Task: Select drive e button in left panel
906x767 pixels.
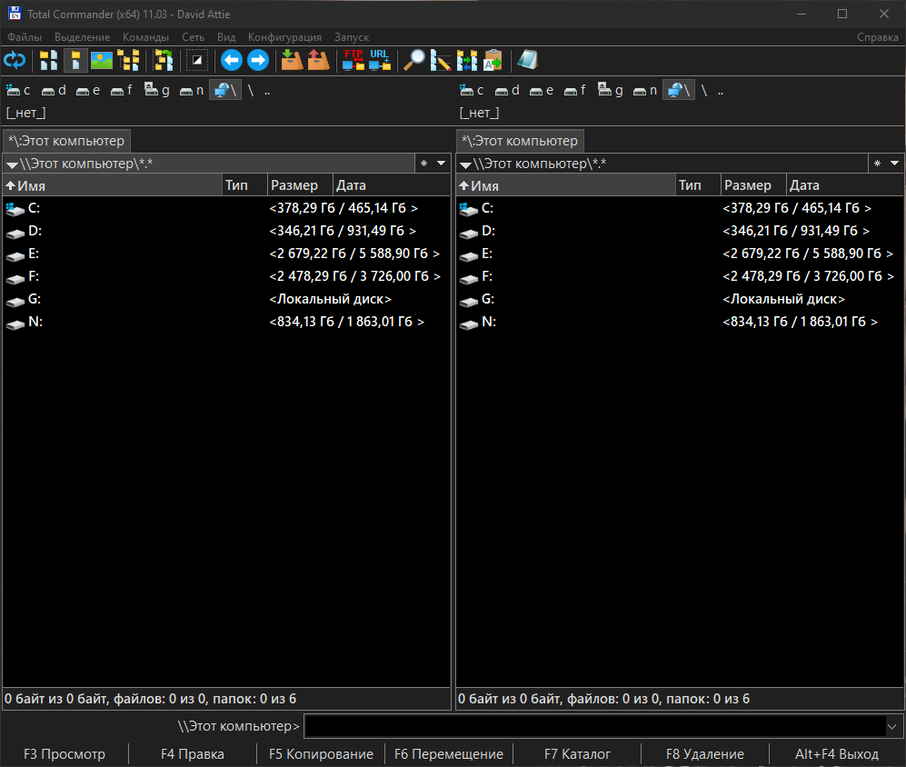Action: [x=88, y=90]
